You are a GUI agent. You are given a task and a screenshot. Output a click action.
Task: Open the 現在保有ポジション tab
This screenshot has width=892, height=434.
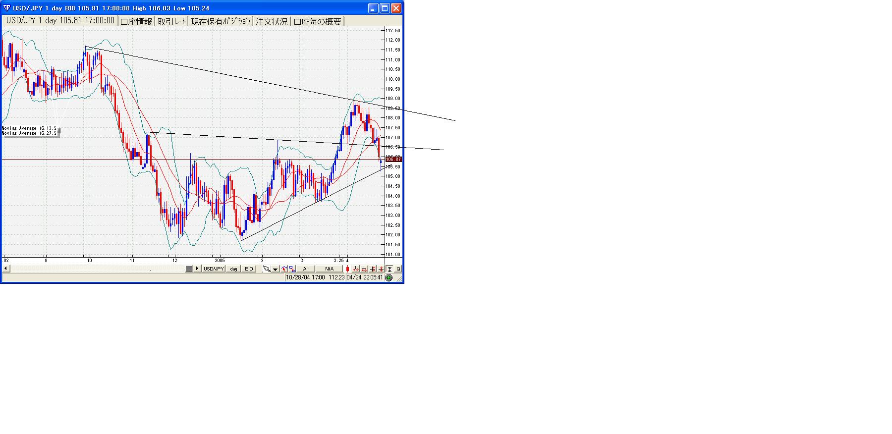(221, 21)
